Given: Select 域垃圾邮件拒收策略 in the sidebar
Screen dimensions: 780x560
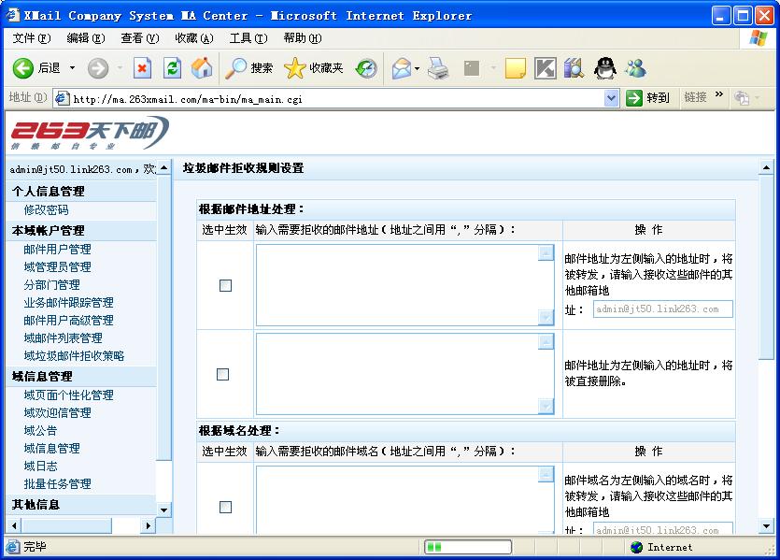Looking at the screenshot, I should [74, 356].
